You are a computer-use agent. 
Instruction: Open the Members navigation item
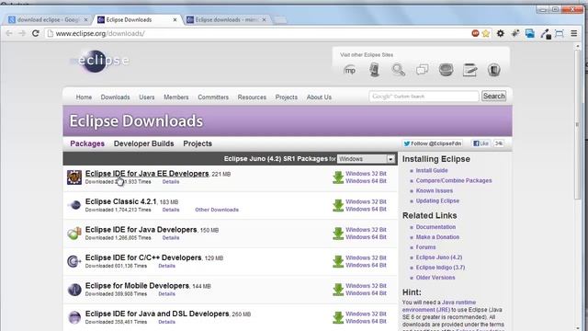pyautogui.click(x=175, y=97)
